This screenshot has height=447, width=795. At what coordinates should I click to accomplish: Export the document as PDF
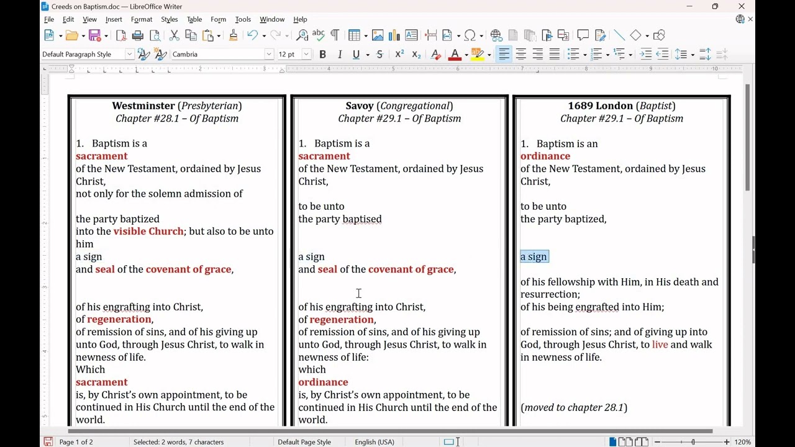pos(121,35)
